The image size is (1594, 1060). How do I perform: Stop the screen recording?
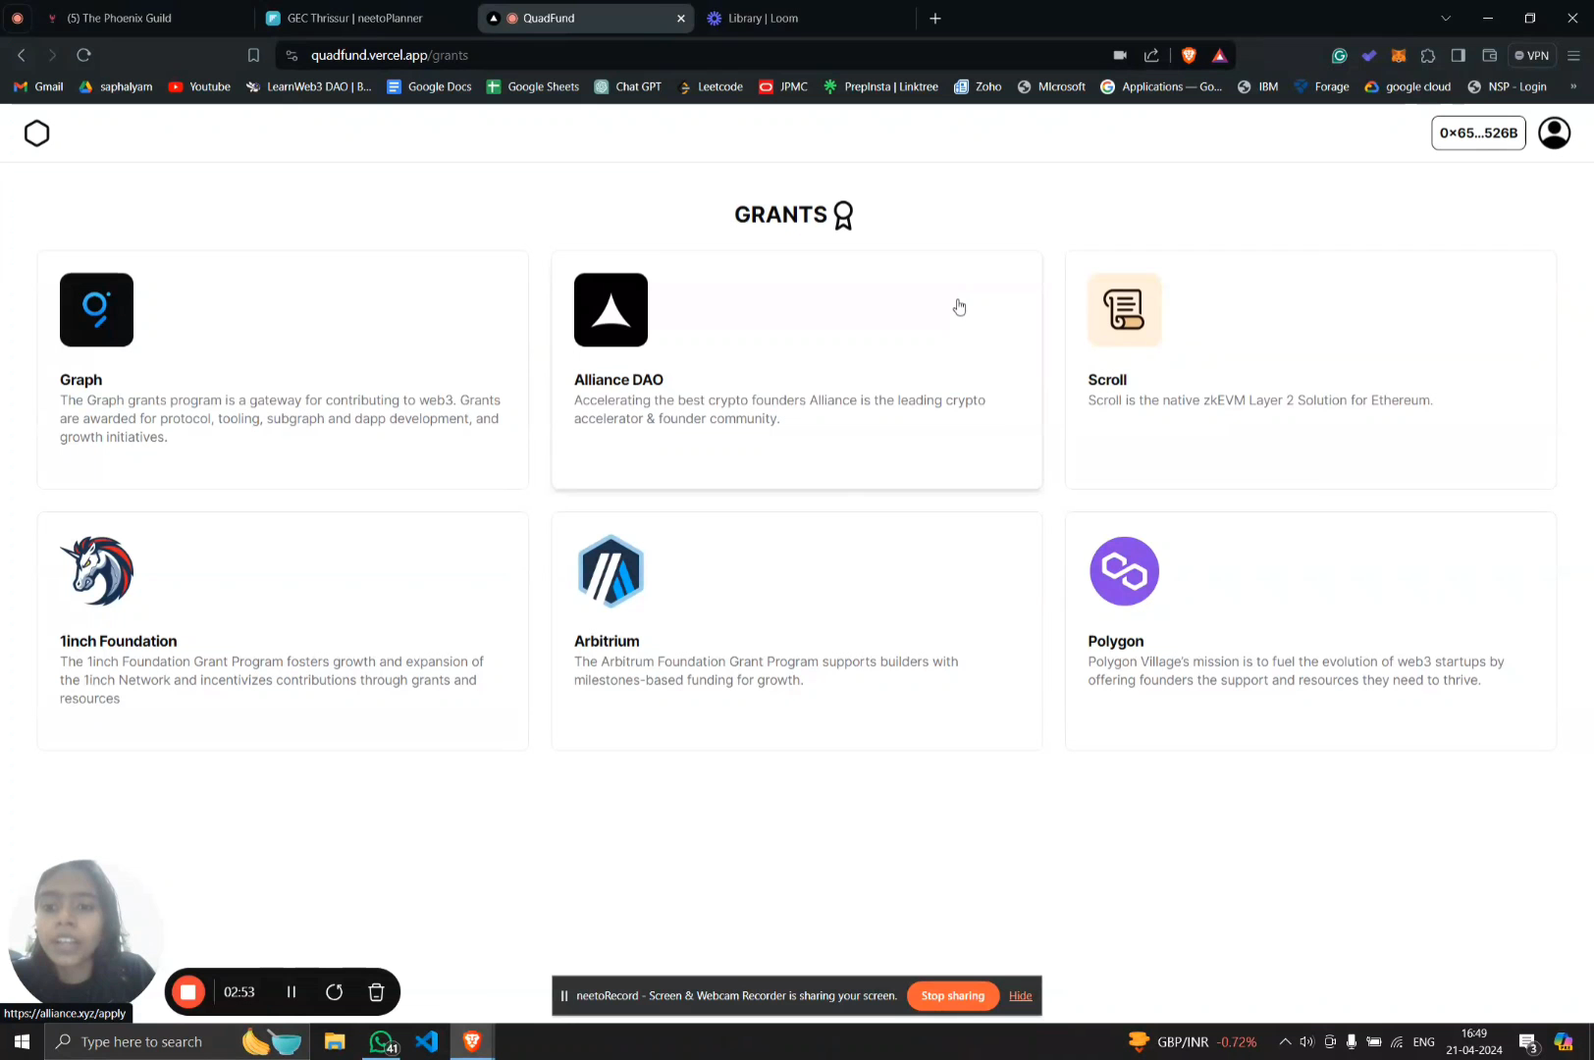(187, 992)
